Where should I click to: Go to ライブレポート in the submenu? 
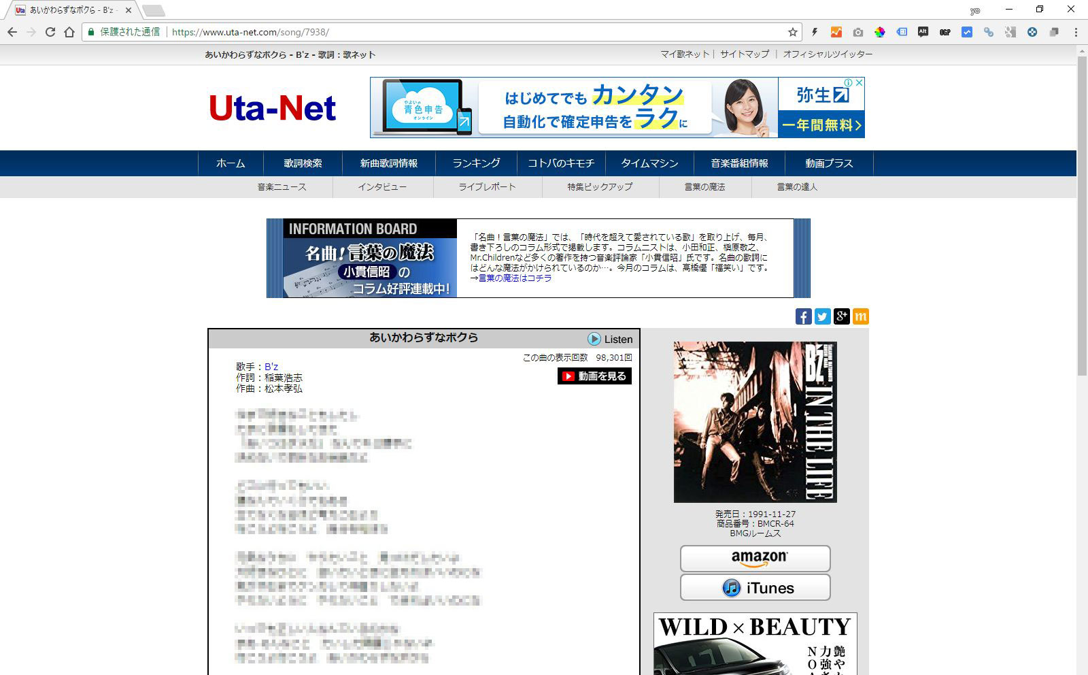tap(487, 186)
